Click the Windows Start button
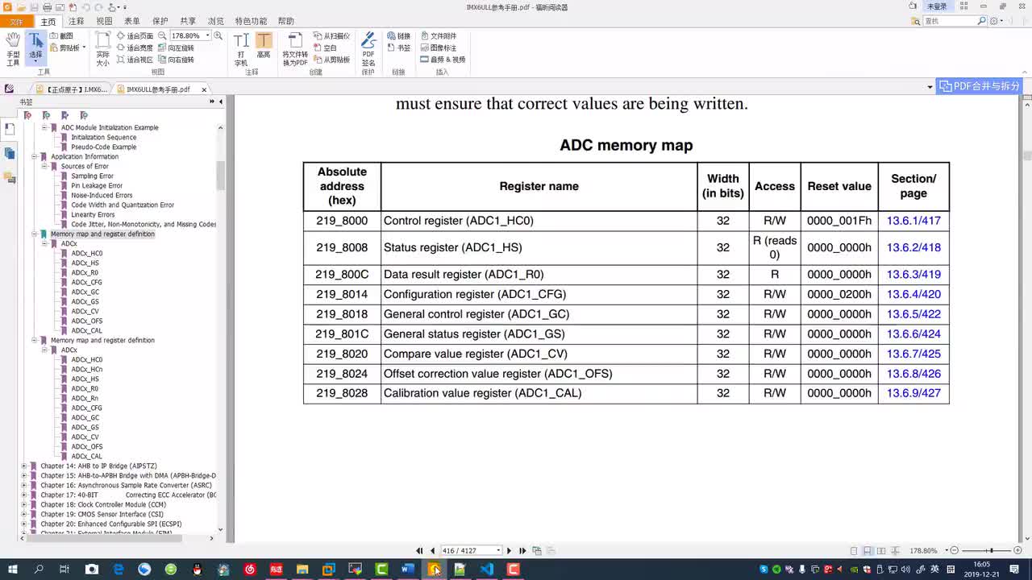The width and height of the screenshot is (1032, 580). 12,570
